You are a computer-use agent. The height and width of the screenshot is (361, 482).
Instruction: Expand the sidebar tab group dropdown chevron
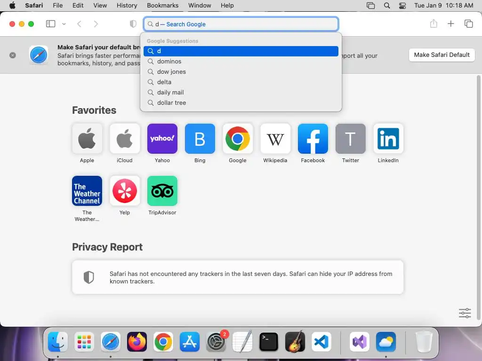click(64, 24)
